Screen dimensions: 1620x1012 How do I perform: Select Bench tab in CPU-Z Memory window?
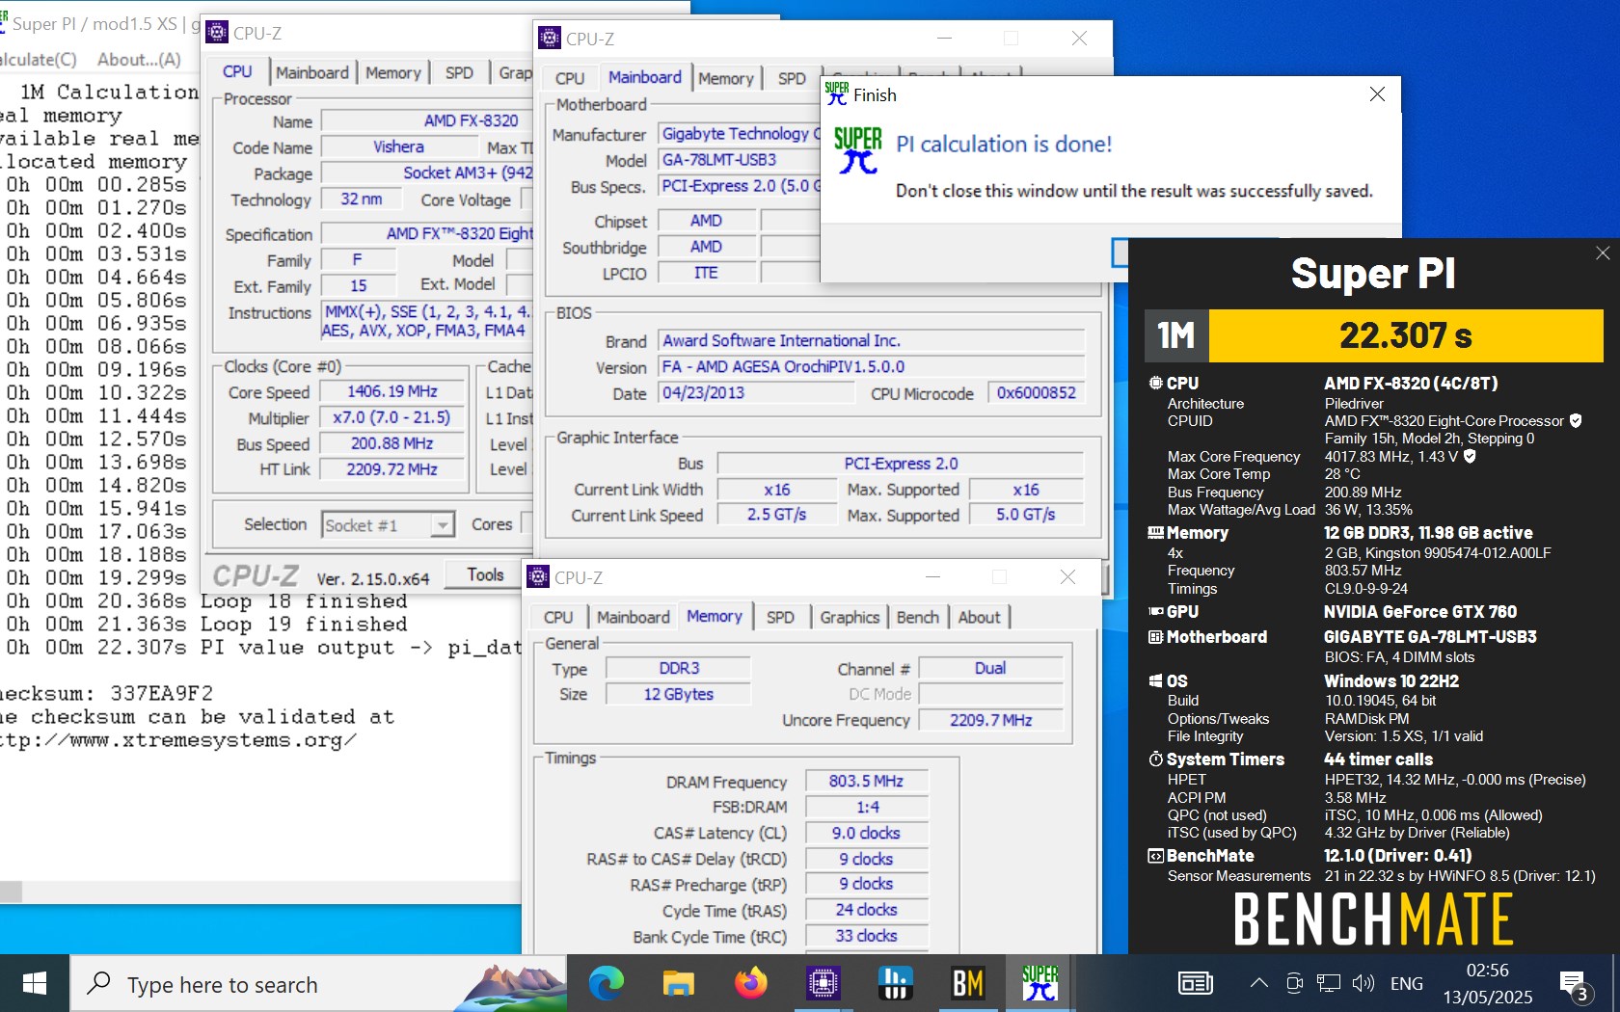pyautogui.click(x=917, y=617)
